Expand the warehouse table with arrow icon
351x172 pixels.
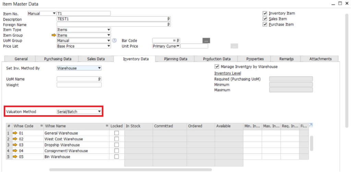311,125
